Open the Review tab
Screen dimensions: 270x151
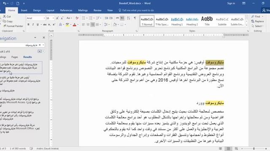pyautogui.click(x=97, y=10)
